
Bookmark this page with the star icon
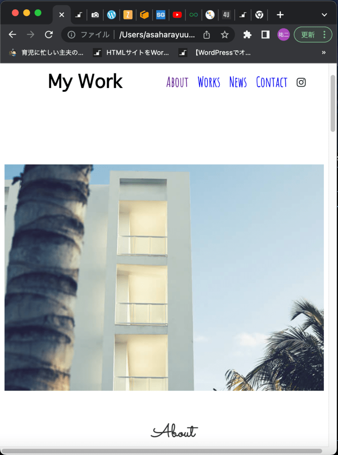click(x=225, y=35)
